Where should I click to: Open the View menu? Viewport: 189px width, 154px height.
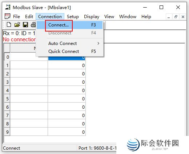109,17
